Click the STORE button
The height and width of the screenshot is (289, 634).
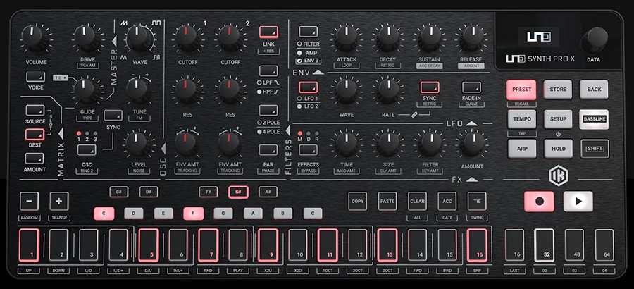pyautogui.click(x=558, y=90)
